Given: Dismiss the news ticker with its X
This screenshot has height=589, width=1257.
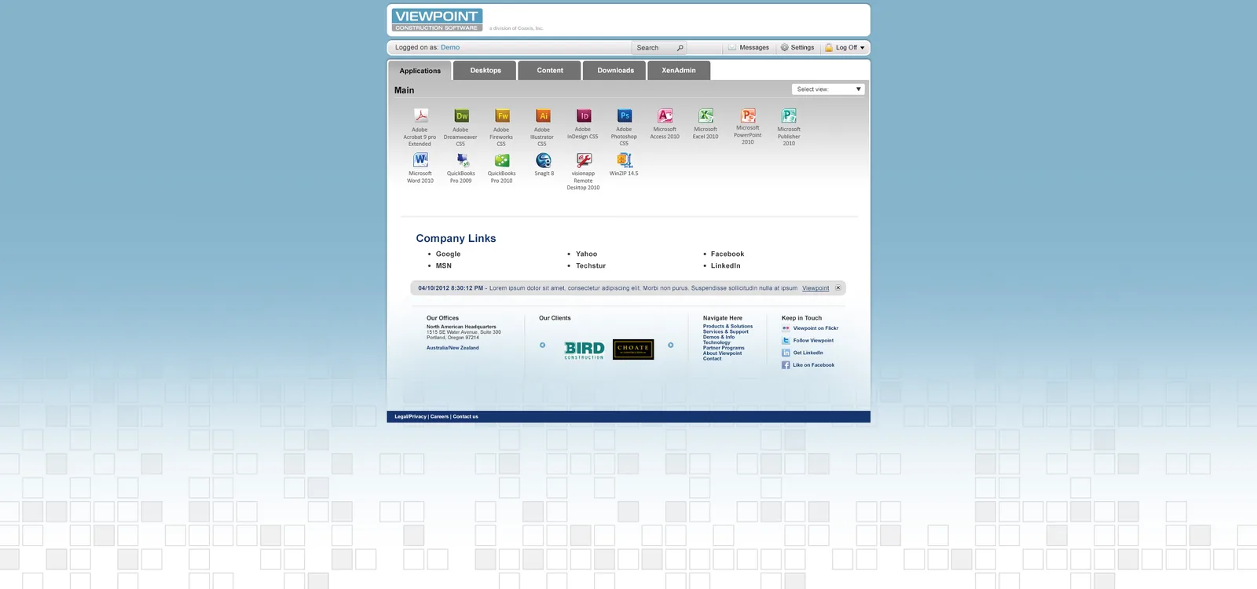Looking at the screenshot, I should pos(837,287).
